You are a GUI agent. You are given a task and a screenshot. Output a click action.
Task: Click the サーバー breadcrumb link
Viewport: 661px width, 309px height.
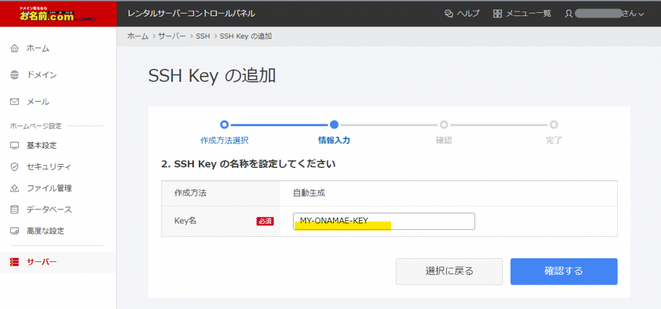[x=172, y=36]
